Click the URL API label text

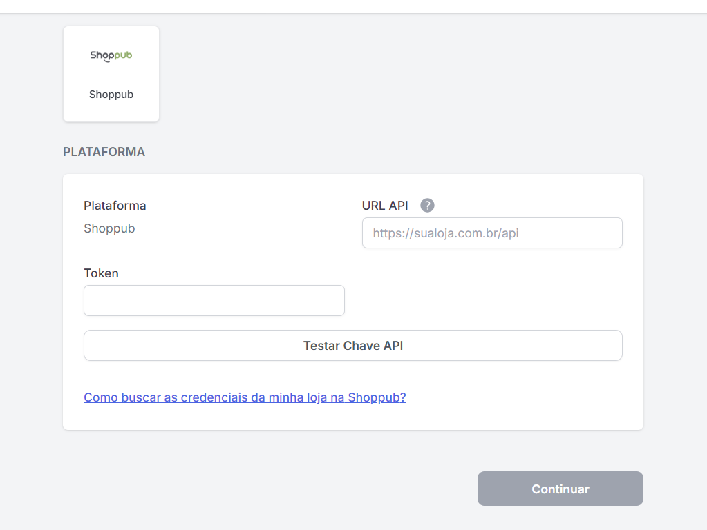tap(385, 206)
